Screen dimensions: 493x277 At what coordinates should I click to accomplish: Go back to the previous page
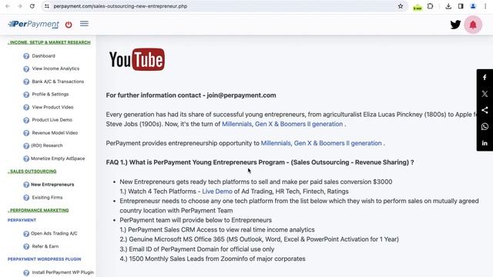click(8, 6)
